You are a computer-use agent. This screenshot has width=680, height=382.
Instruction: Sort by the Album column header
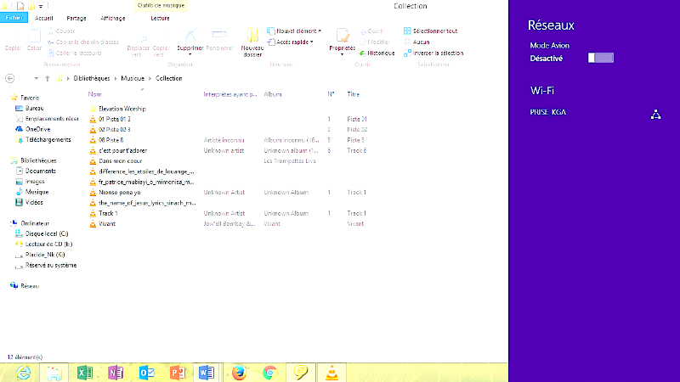click(x=273, y=94)
